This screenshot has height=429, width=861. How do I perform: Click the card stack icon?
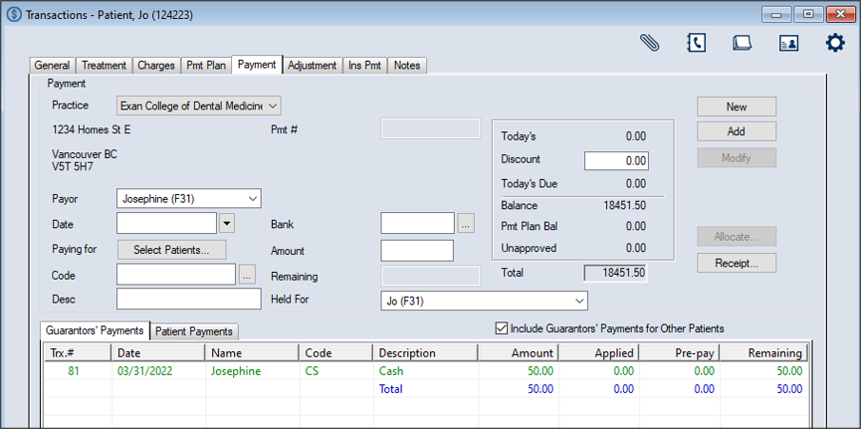pyautogui.click(x=742, y=44)
